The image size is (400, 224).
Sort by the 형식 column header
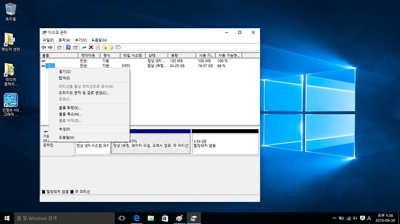[110, 55]
